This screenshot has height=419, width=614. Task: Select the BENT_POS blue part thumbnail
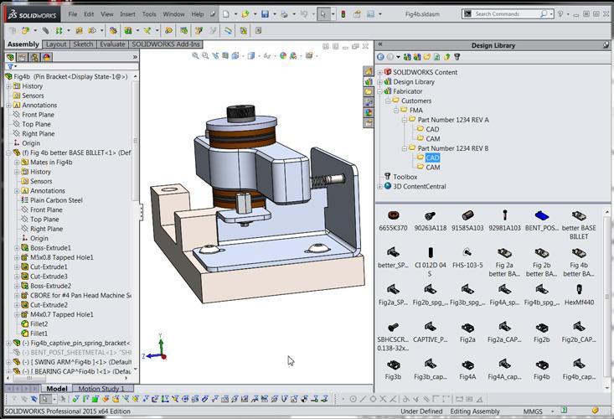point(542,220)
